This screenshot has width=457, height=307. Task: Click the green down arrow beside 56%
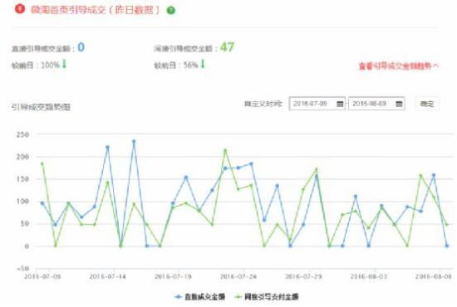203,64
